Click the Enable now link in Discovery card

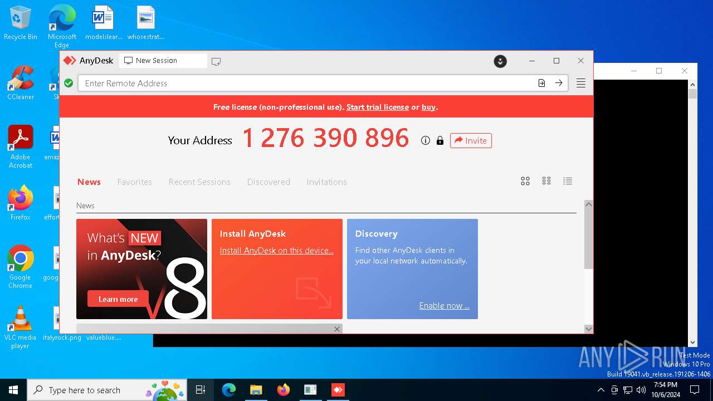click(445, 306)
